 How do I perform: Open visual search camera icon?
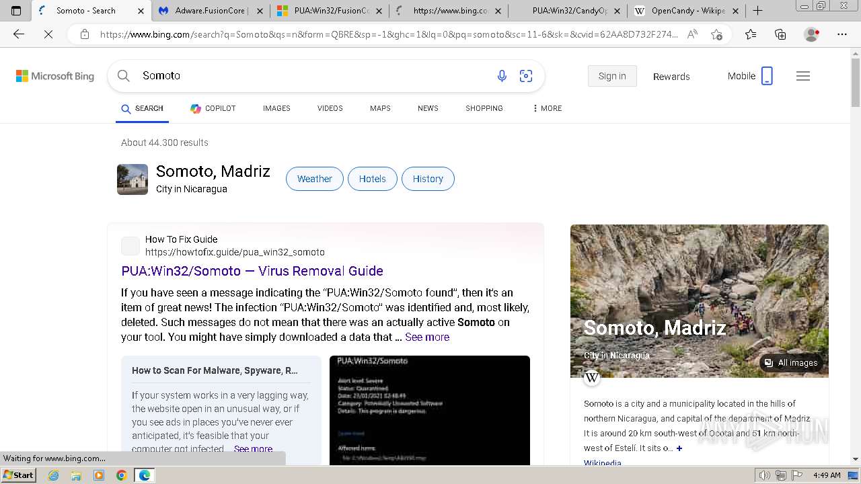coord(526,76)
